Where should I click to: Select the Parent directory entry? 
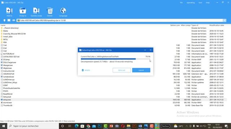tap(10, 28)
